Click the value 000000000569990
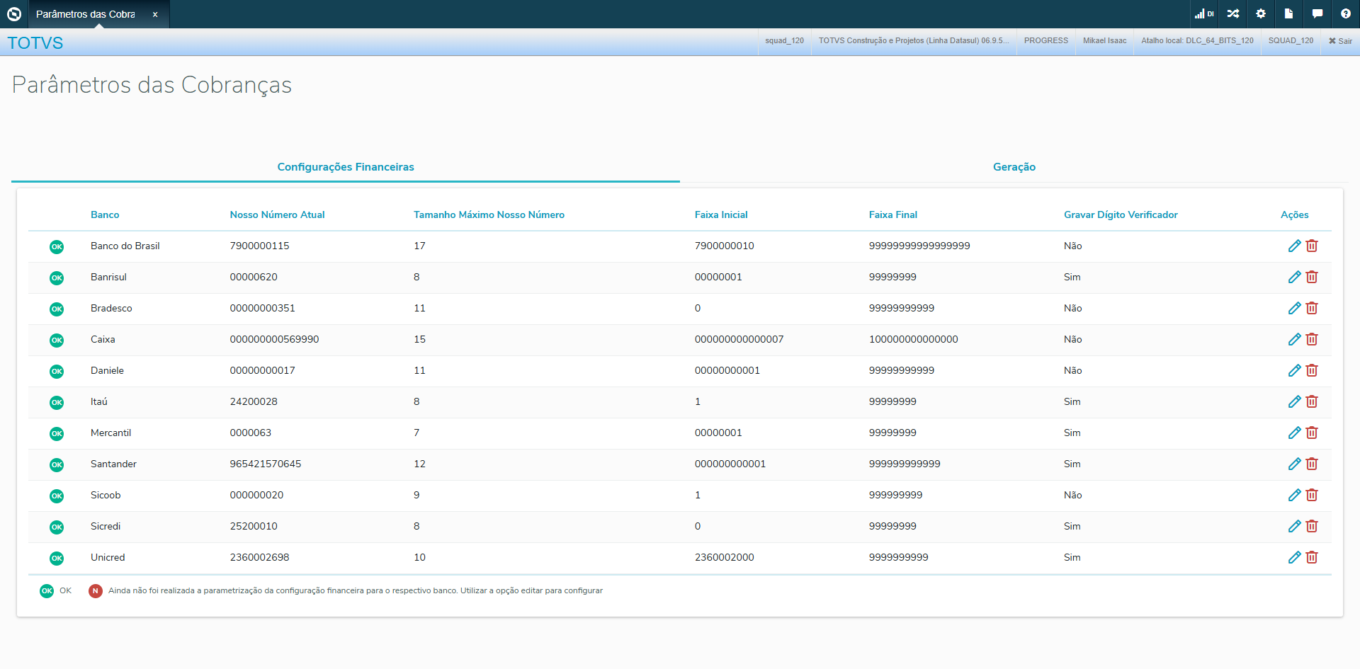Image resolution: width=1360 pixels, height=669 pixels. (274, 339)
